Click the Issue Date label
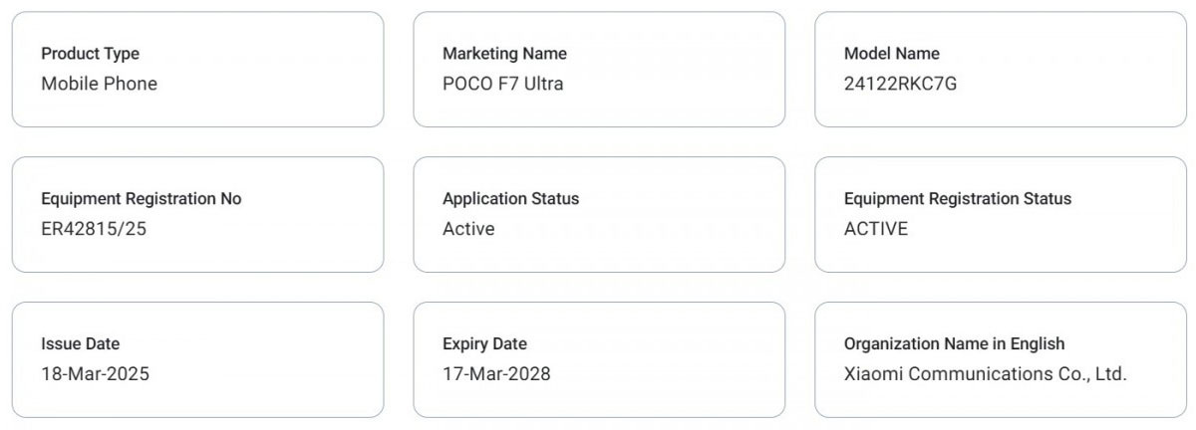 [80, 344]
